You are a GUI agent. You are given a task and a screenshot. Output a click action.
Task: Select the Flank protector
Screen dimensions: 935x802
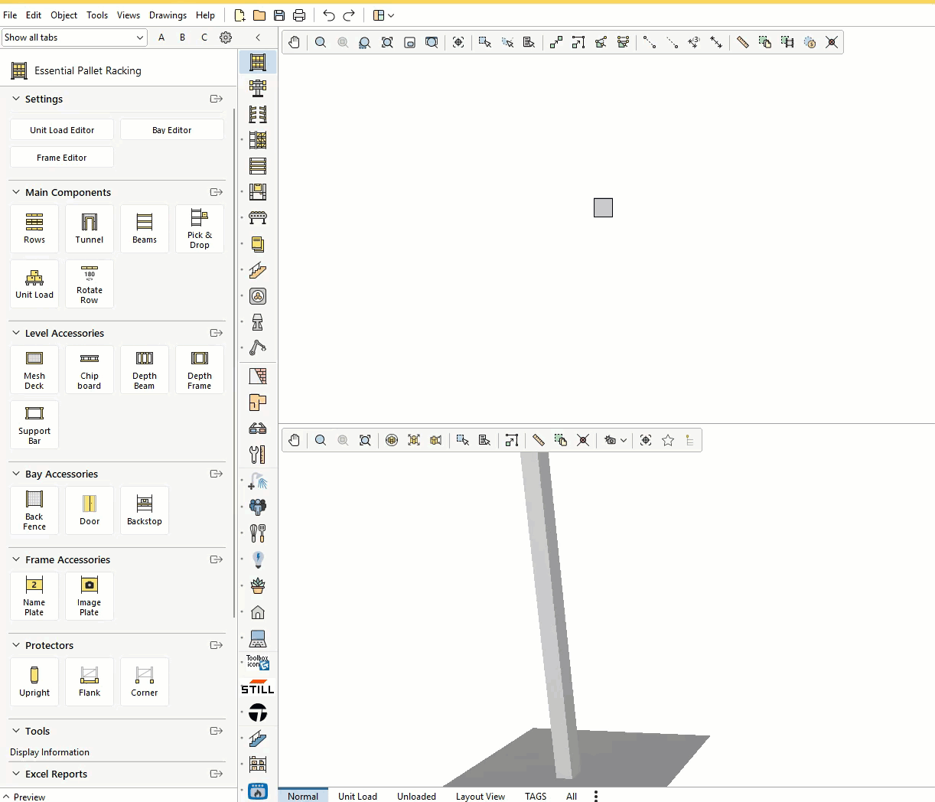(x=90, y=682)
